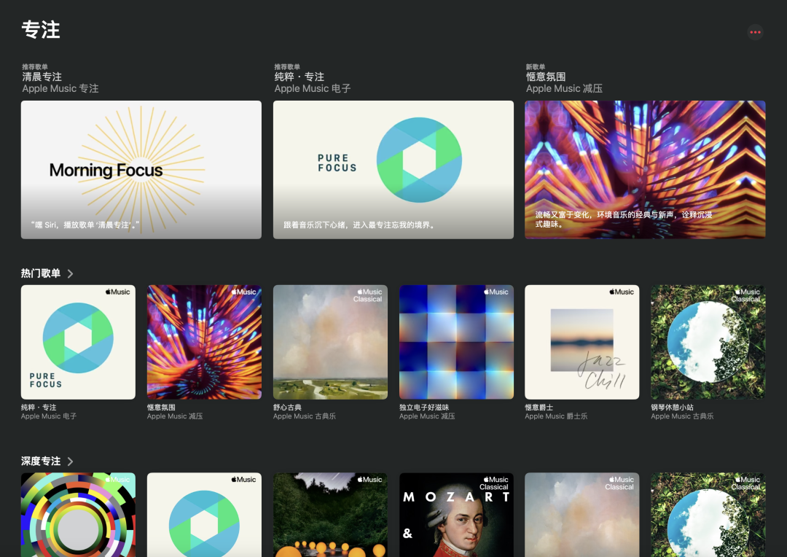Screen dimensions: 787x557
Task: Click the Apple Music 专注 curator link
Action: pyautogui.click(x=60, y=88)
